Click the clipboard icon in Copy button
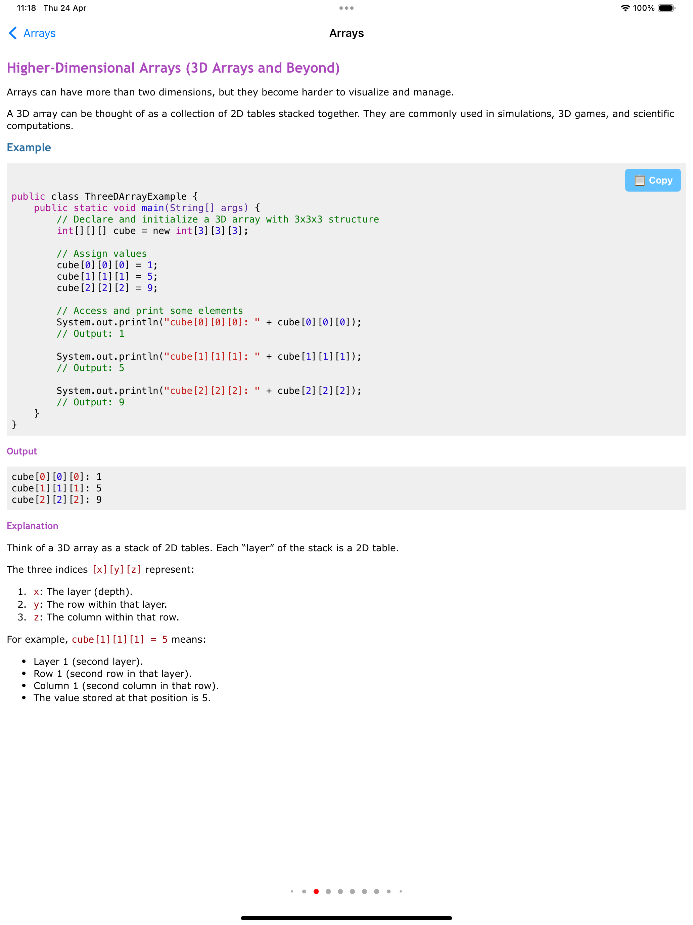This screenshot has width=693, height=925. [639, 180]
